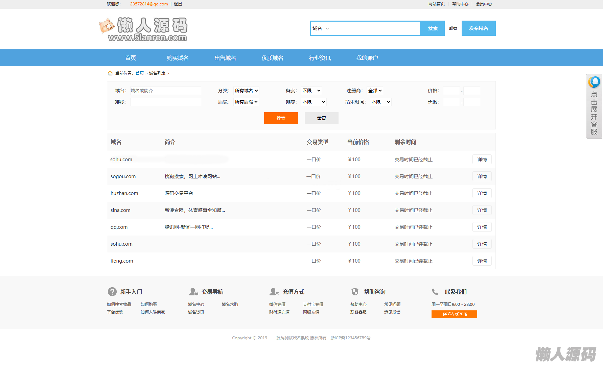Screen dimensions: 603x366
Task: Click the 懒人源码 pig logo
Action: [x=143, y=29]
